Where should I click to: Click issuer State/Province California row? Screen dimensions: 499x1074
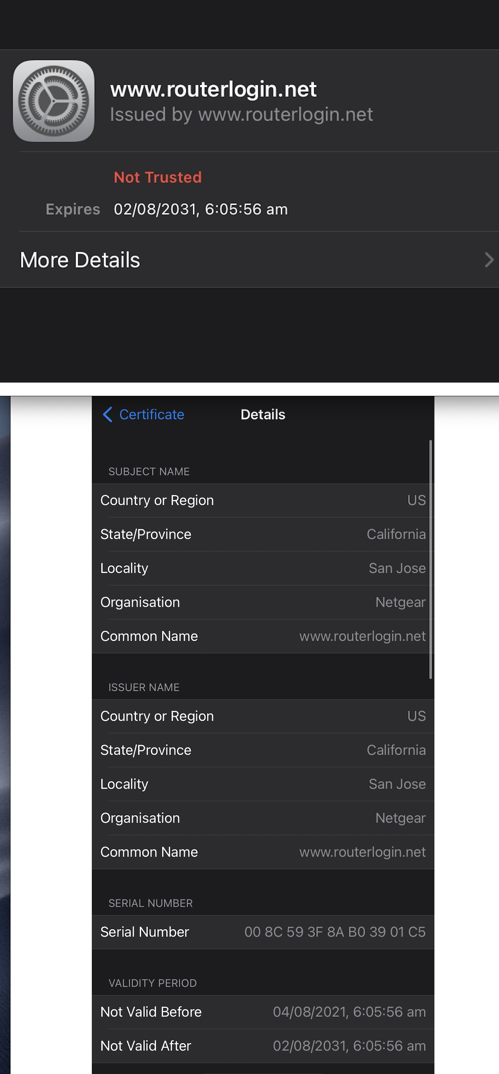(x=263, y=750)
